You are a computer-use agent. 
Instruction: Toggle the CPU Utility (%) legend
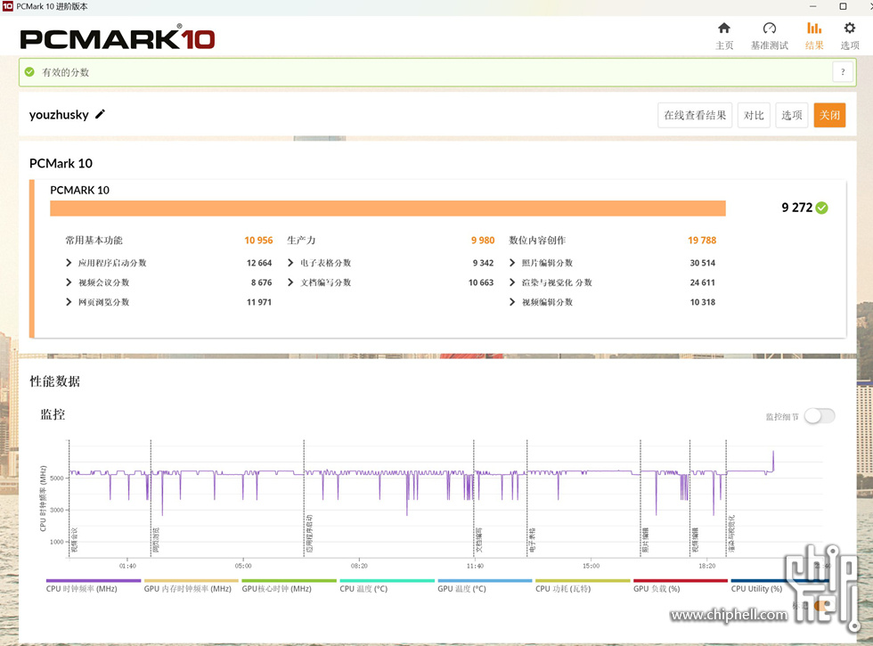tap(779, 586)
